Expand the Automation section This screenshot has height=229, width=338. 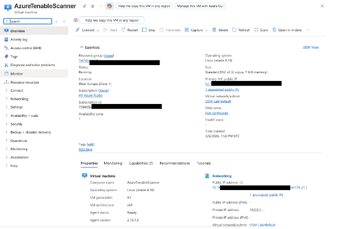tap(19, 157)
